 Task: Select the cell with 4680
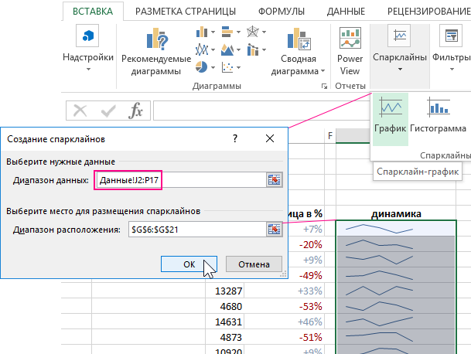225,306
